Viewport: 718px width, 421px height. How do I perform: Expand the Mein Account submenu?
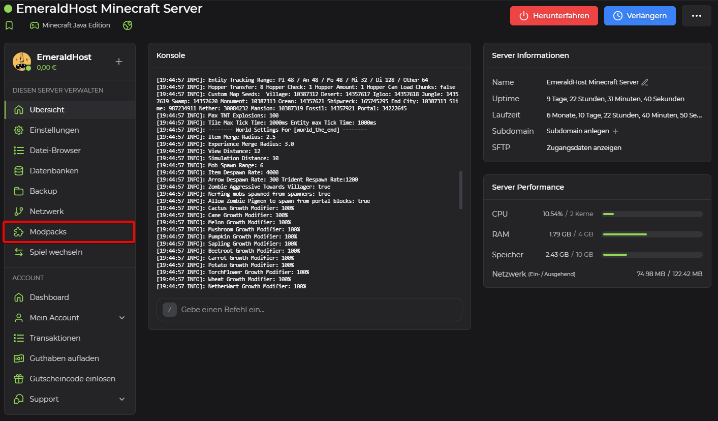(x=122, y=318)
